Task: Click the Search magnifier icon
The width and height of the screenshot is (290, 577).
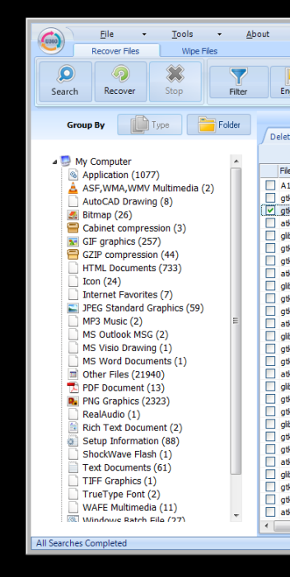Action: point(66,74)
